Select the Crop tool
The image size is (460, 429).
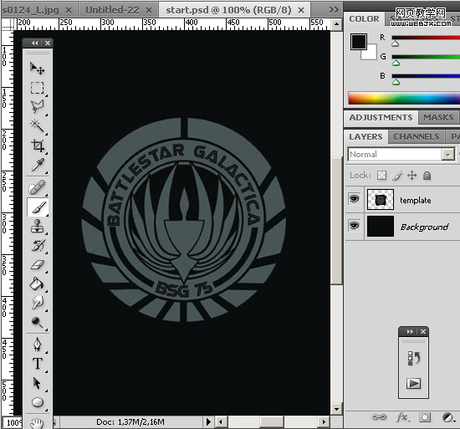pos(38,146)
